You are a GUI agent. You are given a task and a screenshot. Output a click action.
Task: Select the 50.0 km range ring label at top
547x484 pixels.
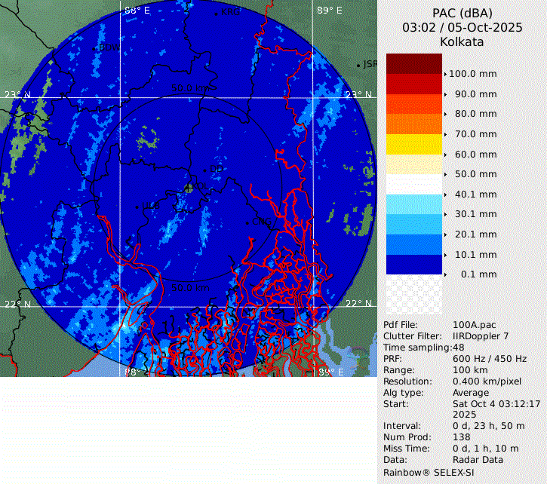(x=190, y=88)
